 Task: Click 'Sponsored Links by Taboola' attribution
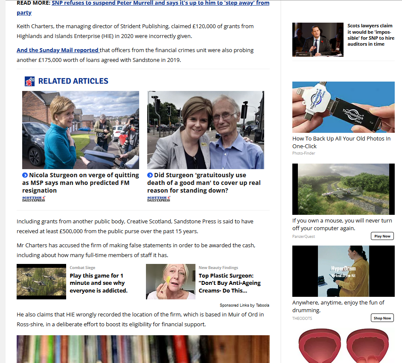pos(245,305)
